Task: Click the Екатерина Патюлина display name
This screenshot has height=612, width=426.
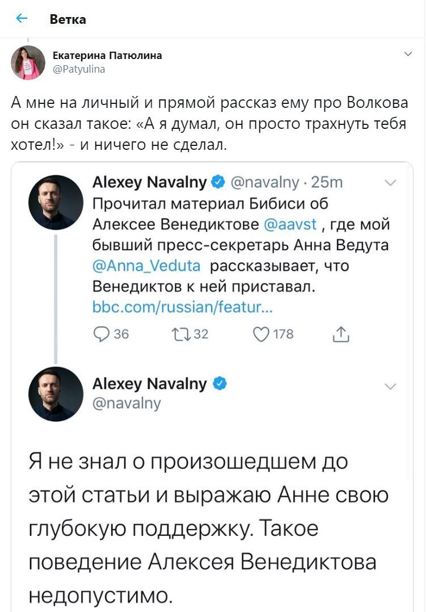Action: (x=107, y=55)
